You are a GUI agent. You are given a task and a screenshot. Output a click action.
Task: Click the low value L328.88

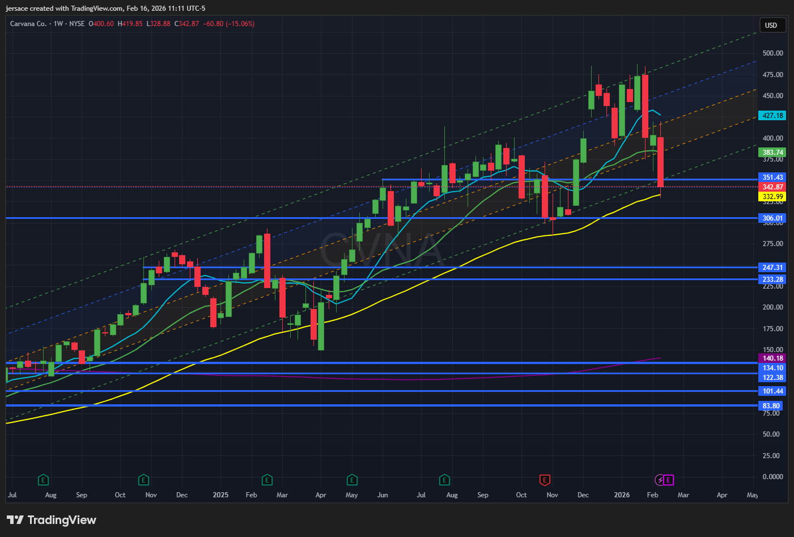159,24
